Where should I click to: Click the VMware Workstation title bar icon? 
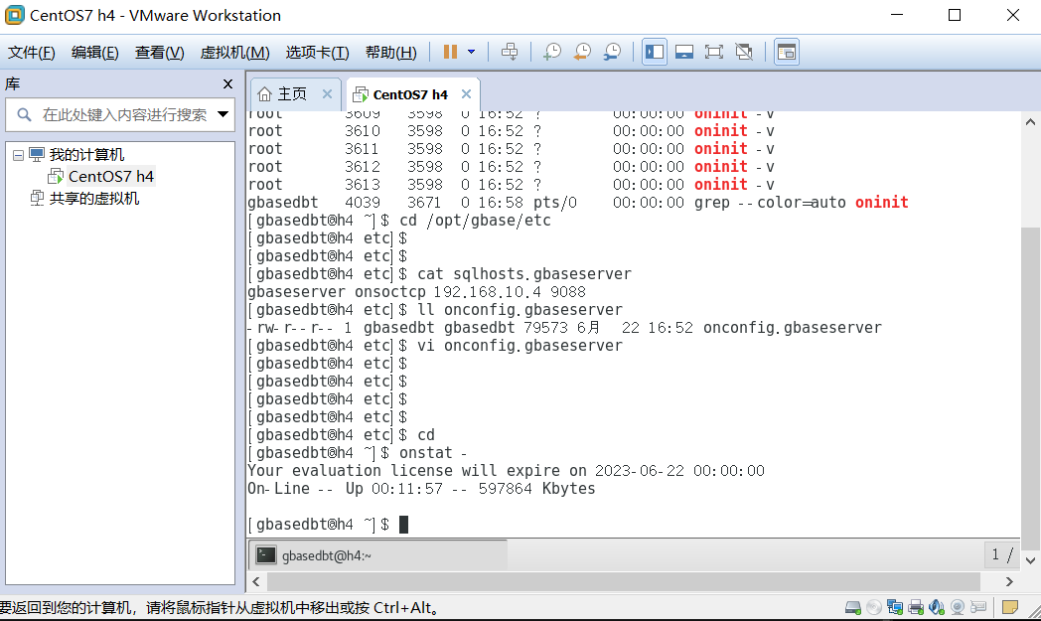pos(15,15)
